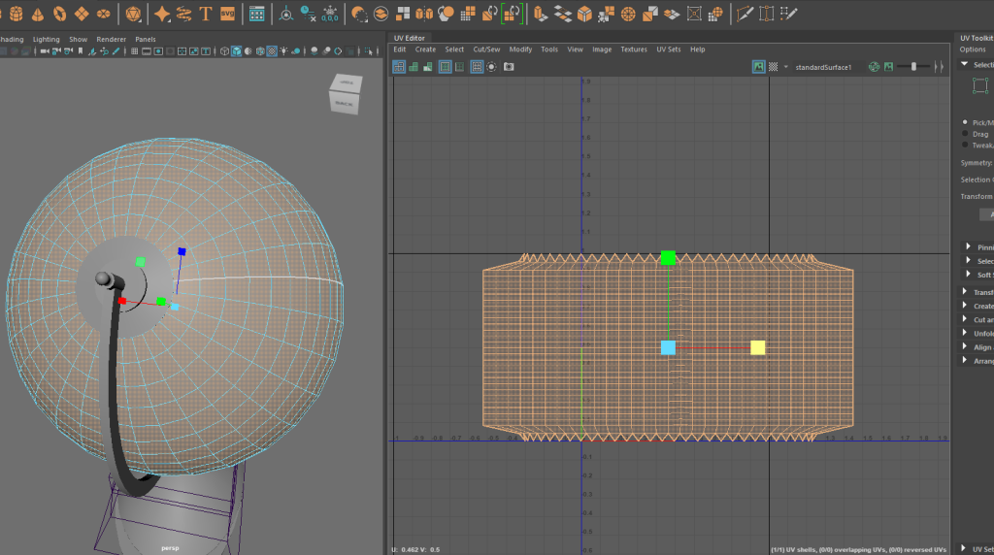Viewport: 994px width, 555px height.
Task: Open the viewport Lighting menu
Action: [x=47, y=39]
